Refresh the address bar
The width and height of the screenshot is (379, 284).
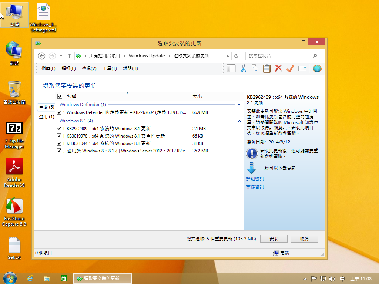point(236,56)
